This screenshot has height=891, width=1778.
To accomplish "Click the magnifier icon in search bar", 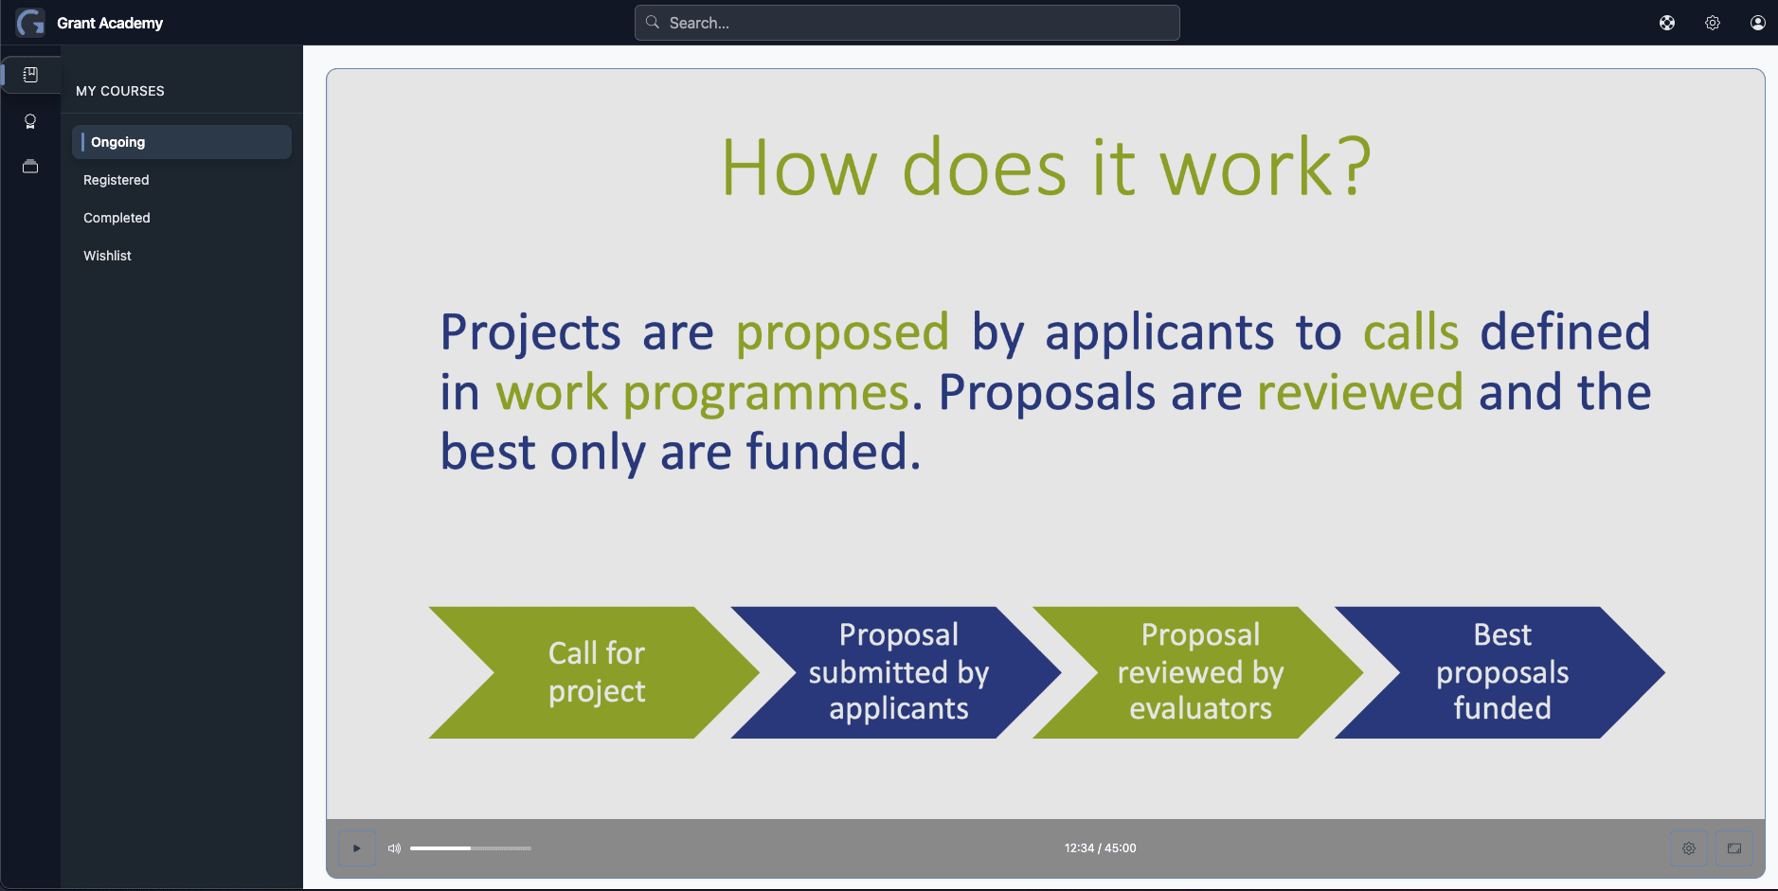I will coord(653,23).
